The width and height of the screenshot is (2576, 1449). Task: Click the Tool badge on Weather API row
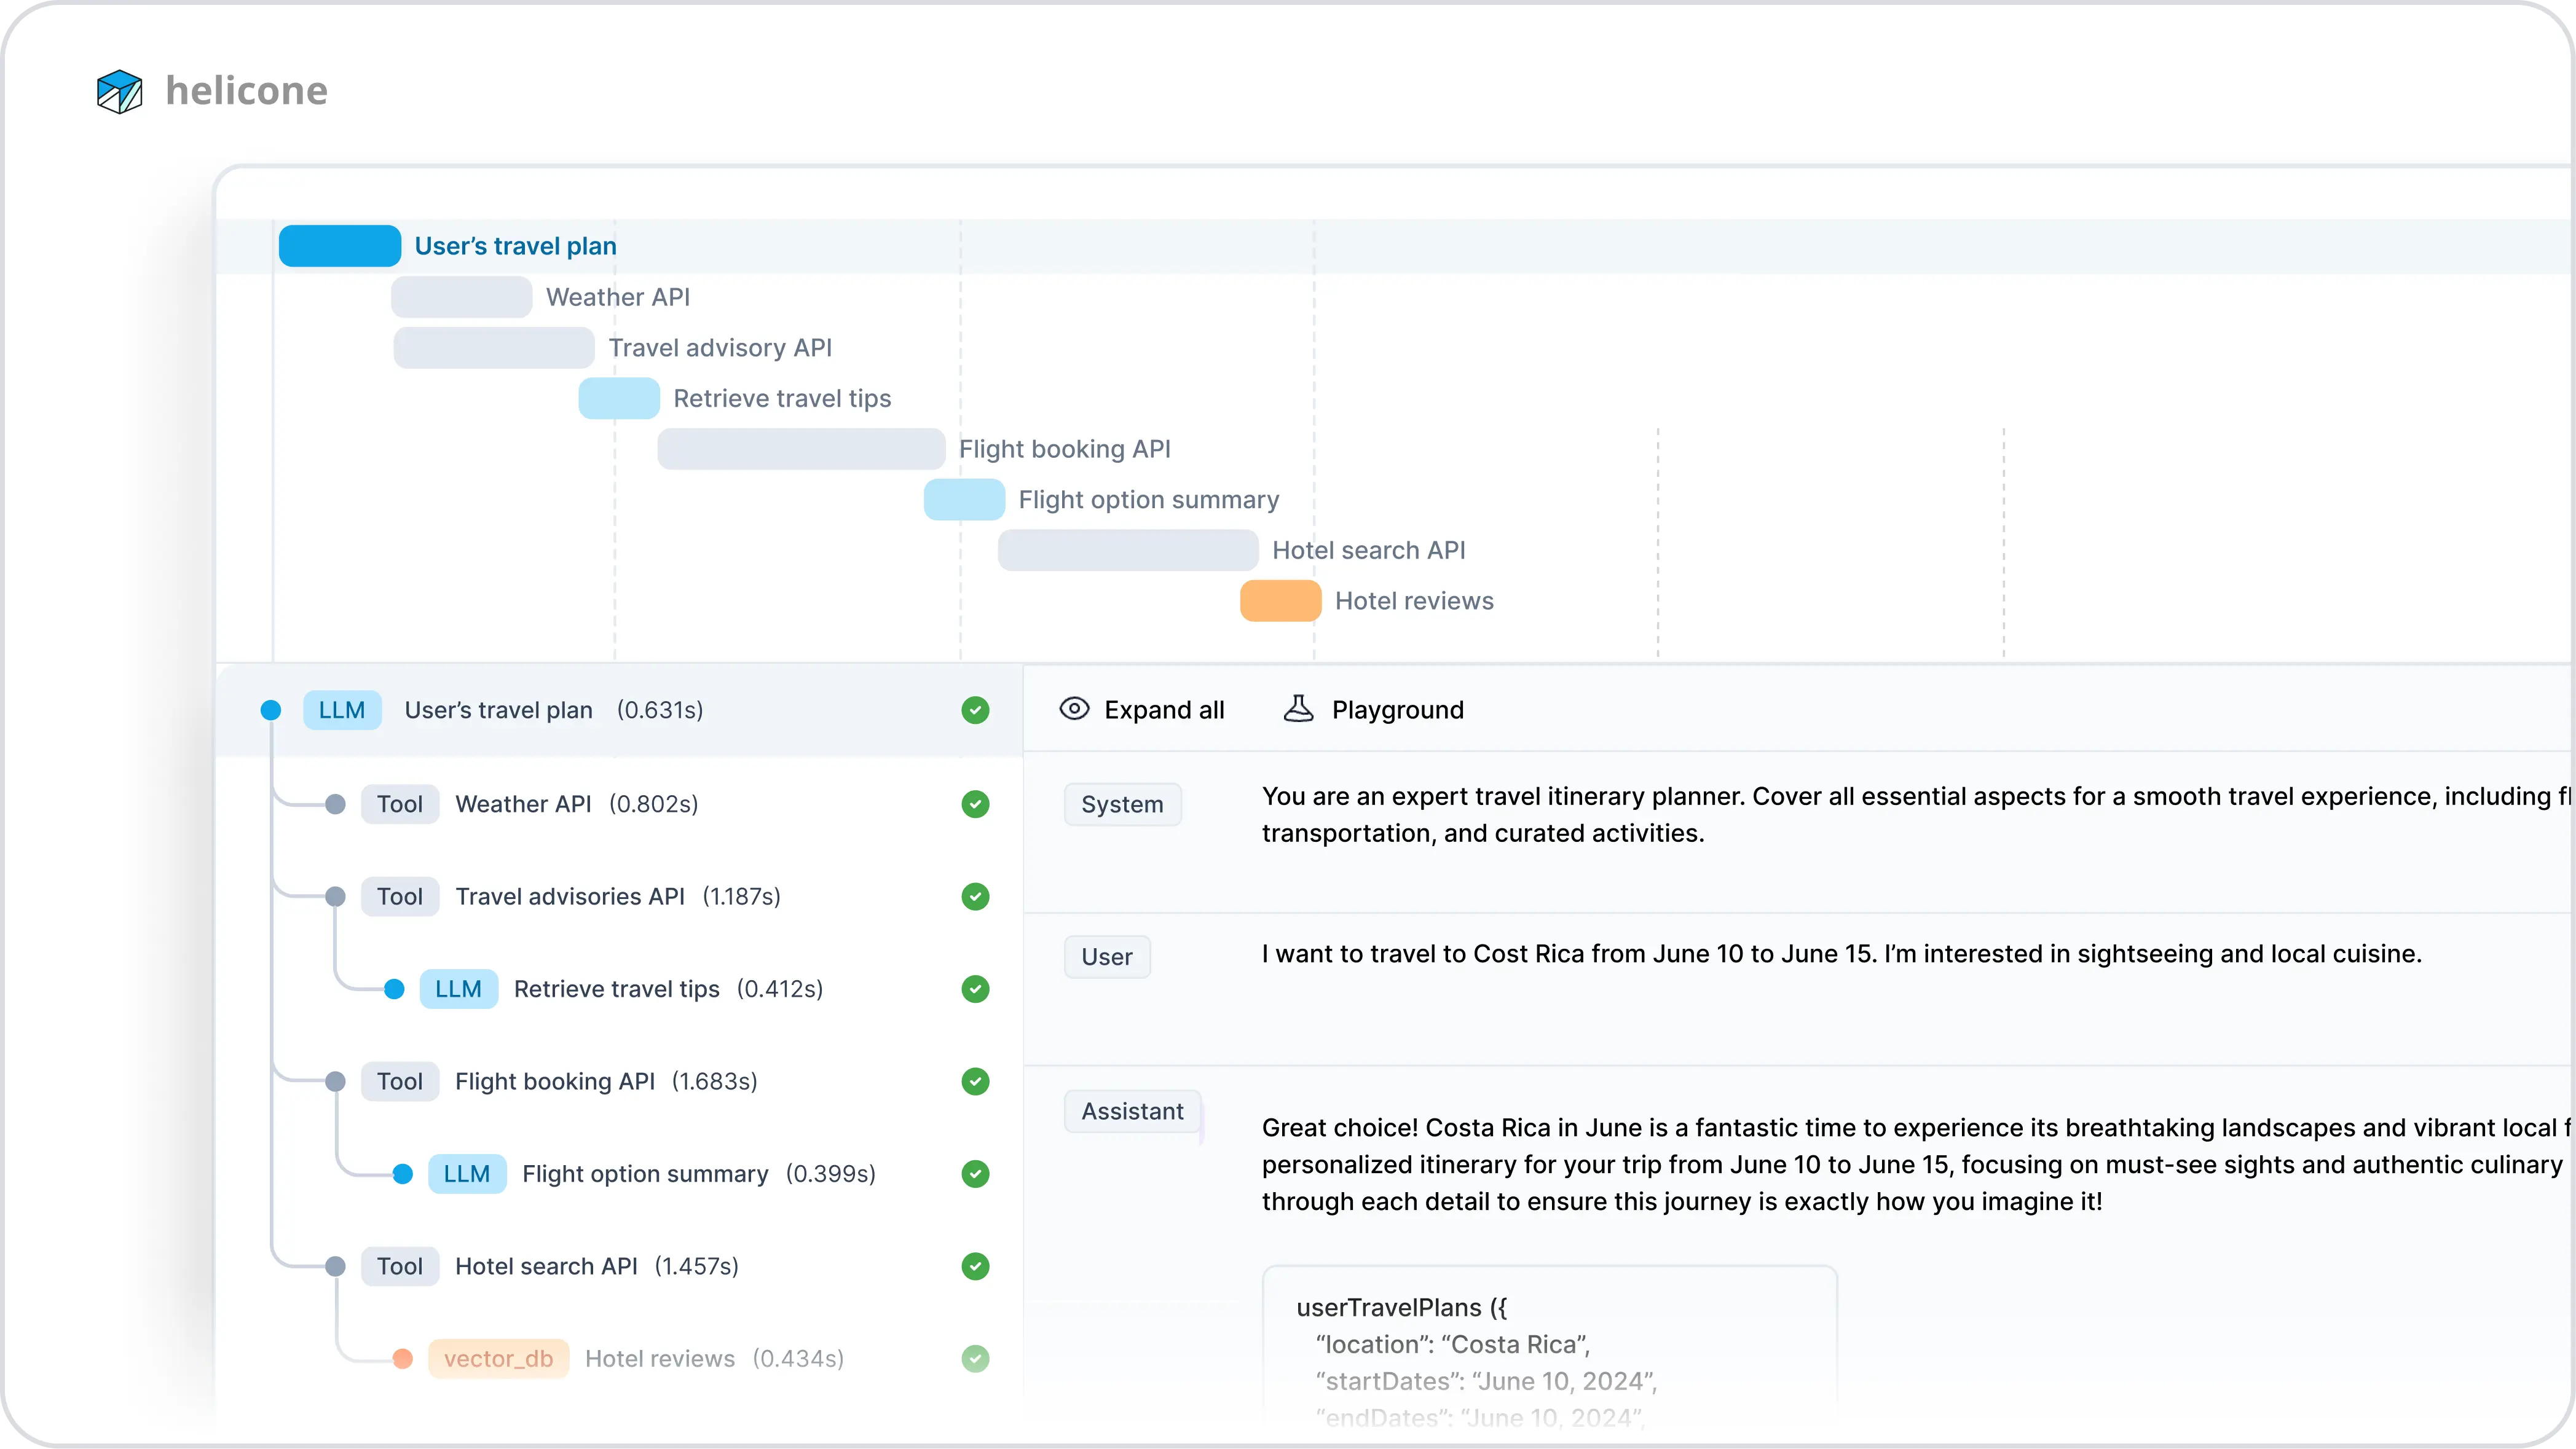coord(400,804)
